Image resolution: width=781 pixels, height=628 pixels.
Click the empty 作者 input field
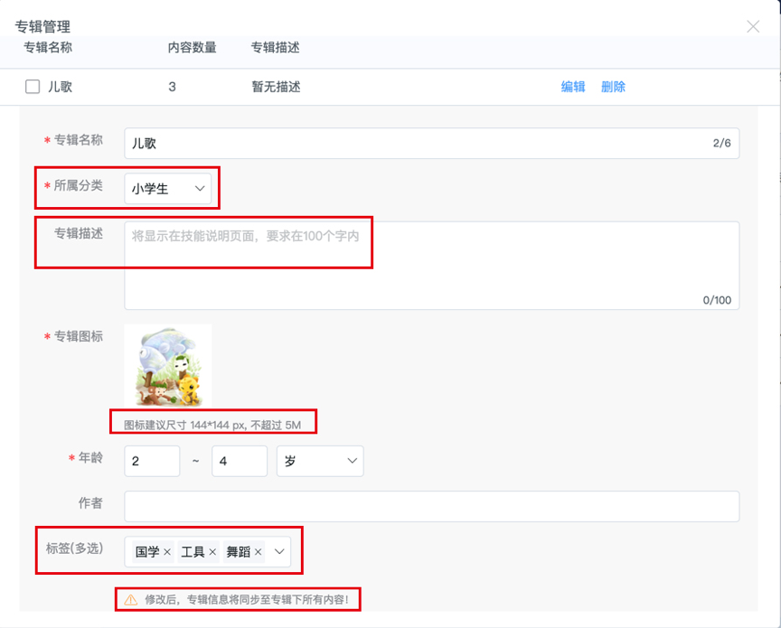tap(432, 507)
